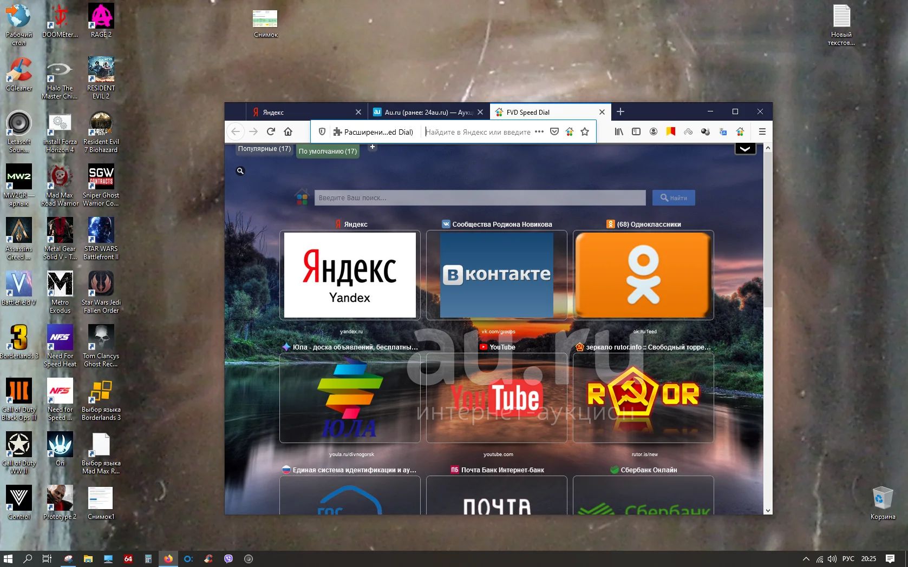This screenshot has width=908, height=567.
Task: Click the rutor.is/new link text
Action: (x=644, y=454)
